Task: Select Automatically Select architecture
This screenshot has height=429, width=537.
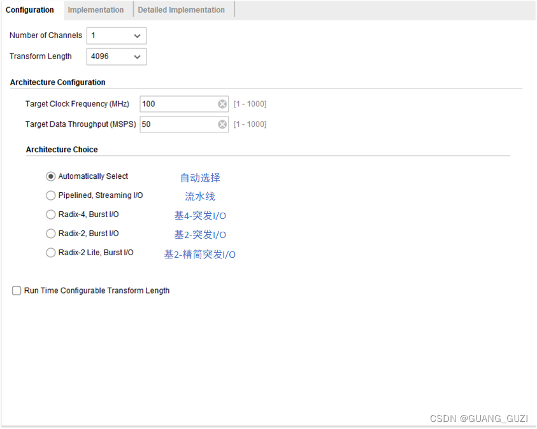Action: click(x=50, y=176)
